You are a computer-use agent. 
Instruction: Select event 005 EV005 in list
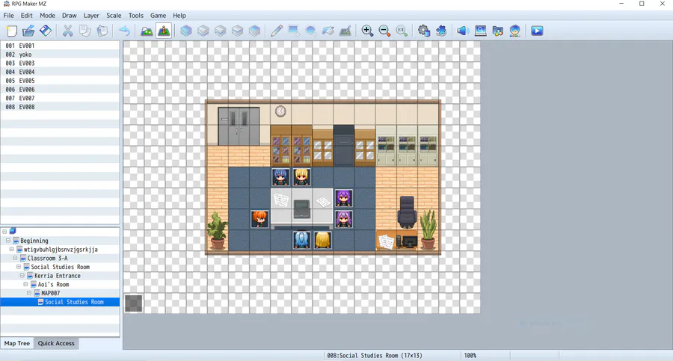point(60,81)
